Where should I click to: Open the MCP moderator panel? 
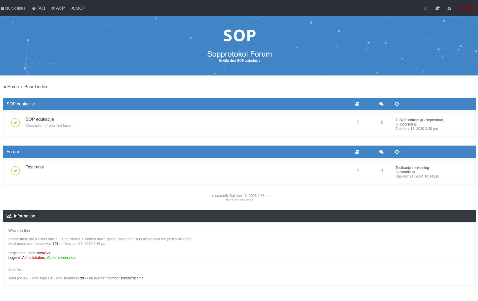pyautogui.click(x=78, y=8)
